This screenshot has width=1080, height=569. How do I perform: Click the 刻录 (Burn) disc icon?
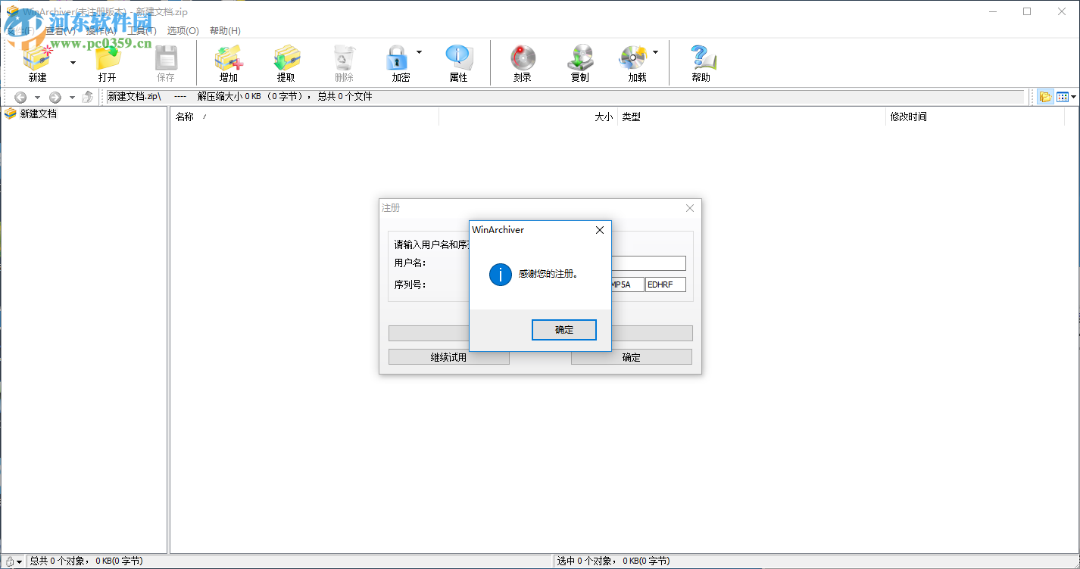pos(522,62)
